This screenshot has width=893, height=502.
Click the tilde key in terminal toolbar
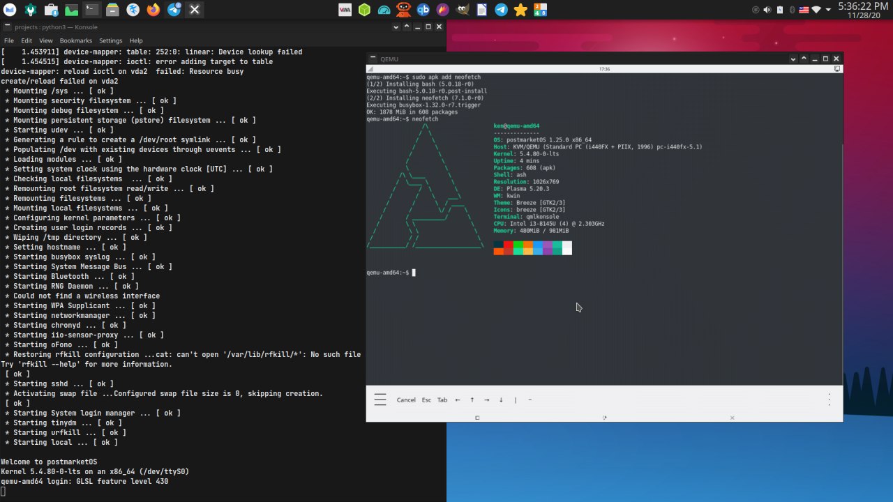[530, 400]
